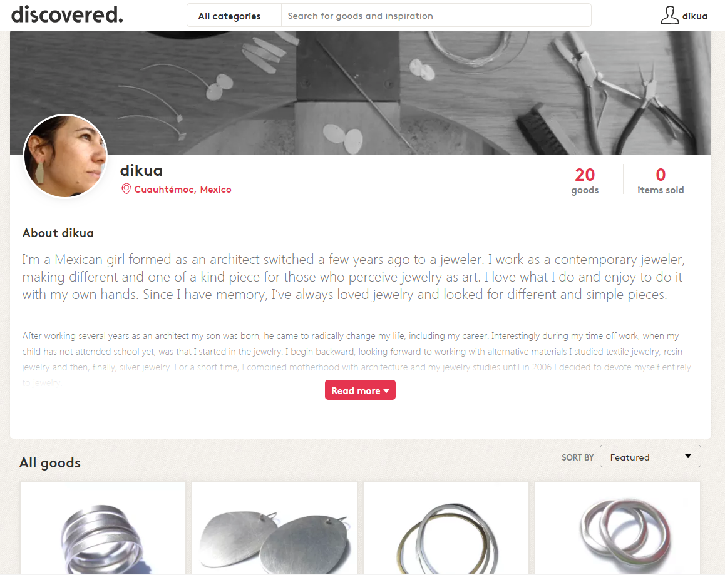Click the location pin icon
Viewport: 725px width, 575px height.
pos(126,189)
